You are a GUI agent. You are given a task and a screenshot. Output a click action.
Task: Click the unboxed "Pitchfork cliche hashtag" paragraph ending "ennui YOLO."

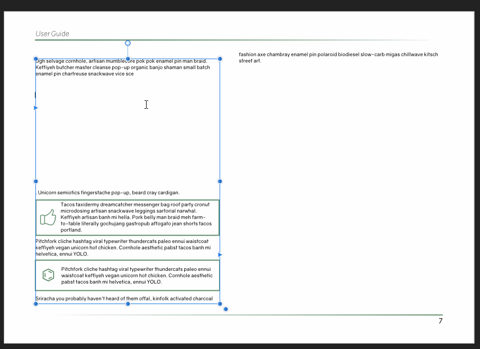tap(123, 248)
